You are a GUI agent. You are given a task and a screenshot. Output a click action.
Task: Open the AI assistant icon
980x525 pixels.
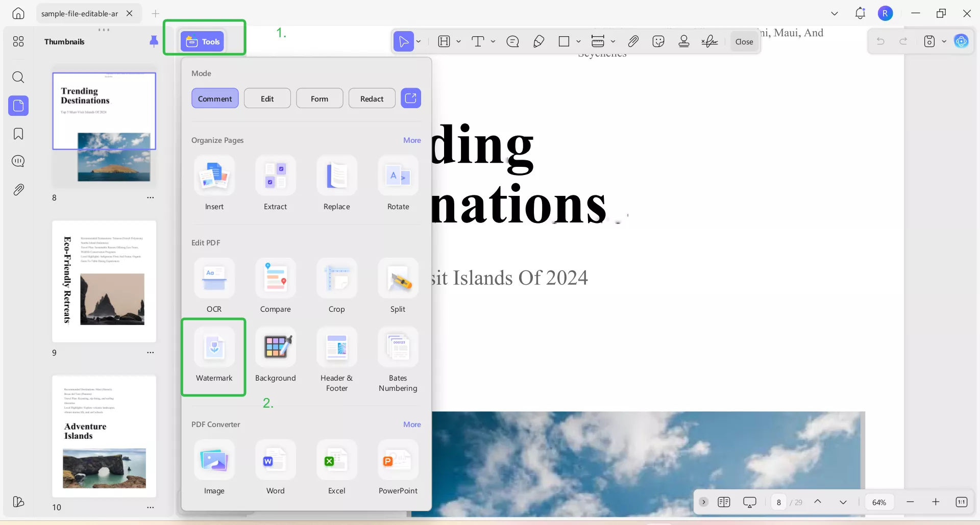pyautogui.click(x=961, y=41)
